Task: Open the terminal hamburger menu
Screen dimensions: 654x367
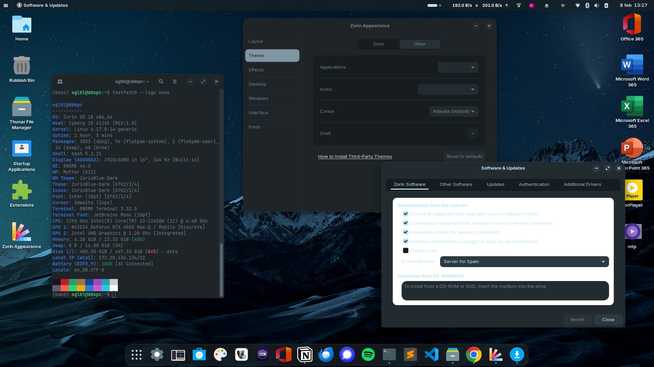Action: click(x=175, y=82)
